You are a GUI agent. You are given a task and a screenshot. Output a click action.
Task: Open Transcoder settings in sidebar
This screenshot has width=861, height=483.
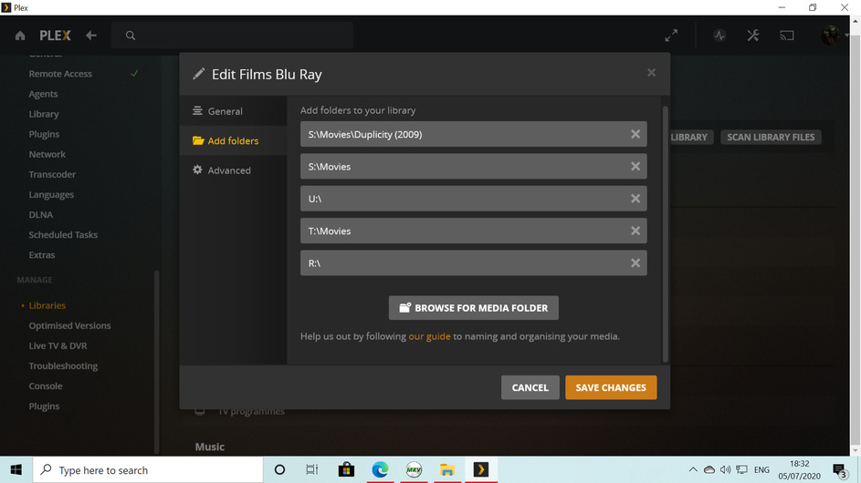pyautogui.click(x=52, y=175)
